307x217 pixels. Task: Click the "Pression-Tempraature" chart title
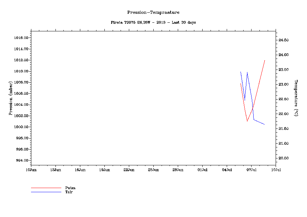(x=153, y=12)
